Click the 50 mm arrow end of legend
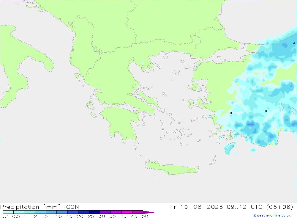Screen dimensions: 297x218 [148, 212]
